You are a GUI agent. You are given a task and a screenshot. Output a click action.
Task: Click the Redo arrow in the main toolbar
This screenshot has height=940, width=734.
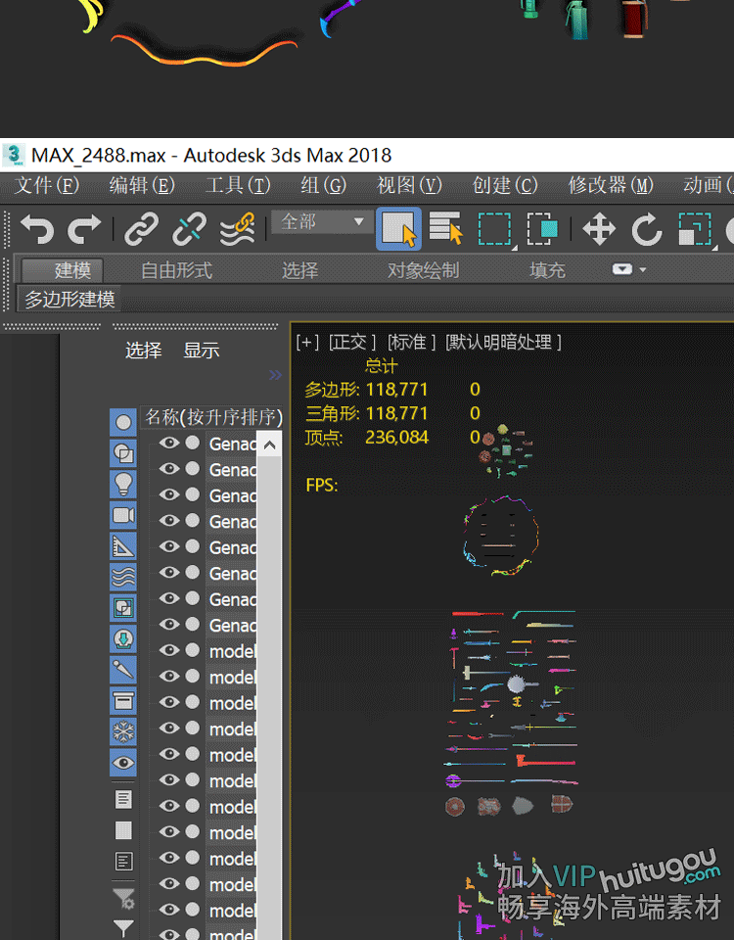[x=84, y=229]
